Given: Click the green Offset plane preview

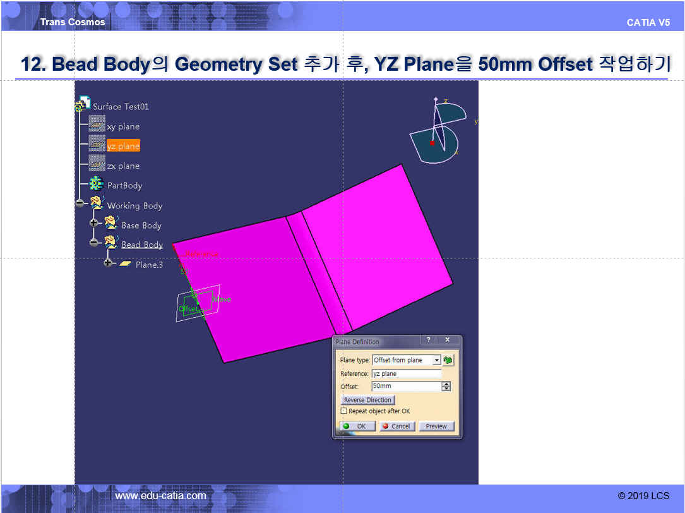Looking at the screenshot, I should click(198, 303).
